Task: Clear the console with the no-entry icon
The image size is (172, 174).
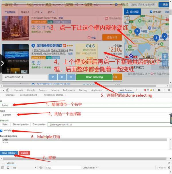Action: [x=8, y=168]
